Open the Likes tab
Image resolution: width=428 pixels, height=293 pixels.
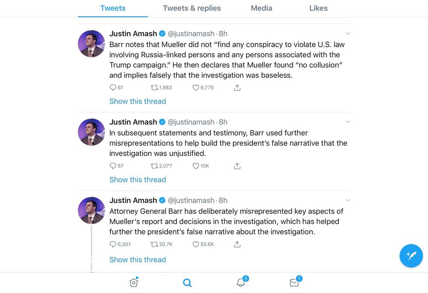(318, 8)
